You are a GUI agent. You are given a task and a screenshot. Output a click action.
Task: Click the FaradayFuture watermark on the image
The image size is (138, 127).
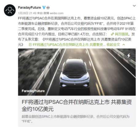(x=33, y=91)
